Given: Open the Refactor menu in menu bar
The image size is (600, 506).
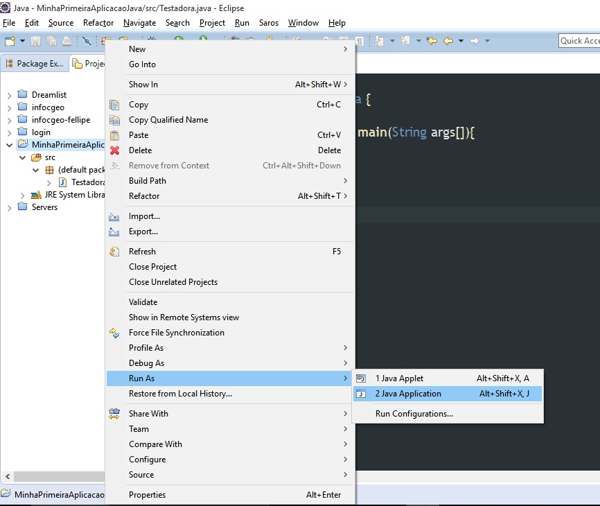Looking at the screenshot, I should pyautogui.click(x=98, y=23).
